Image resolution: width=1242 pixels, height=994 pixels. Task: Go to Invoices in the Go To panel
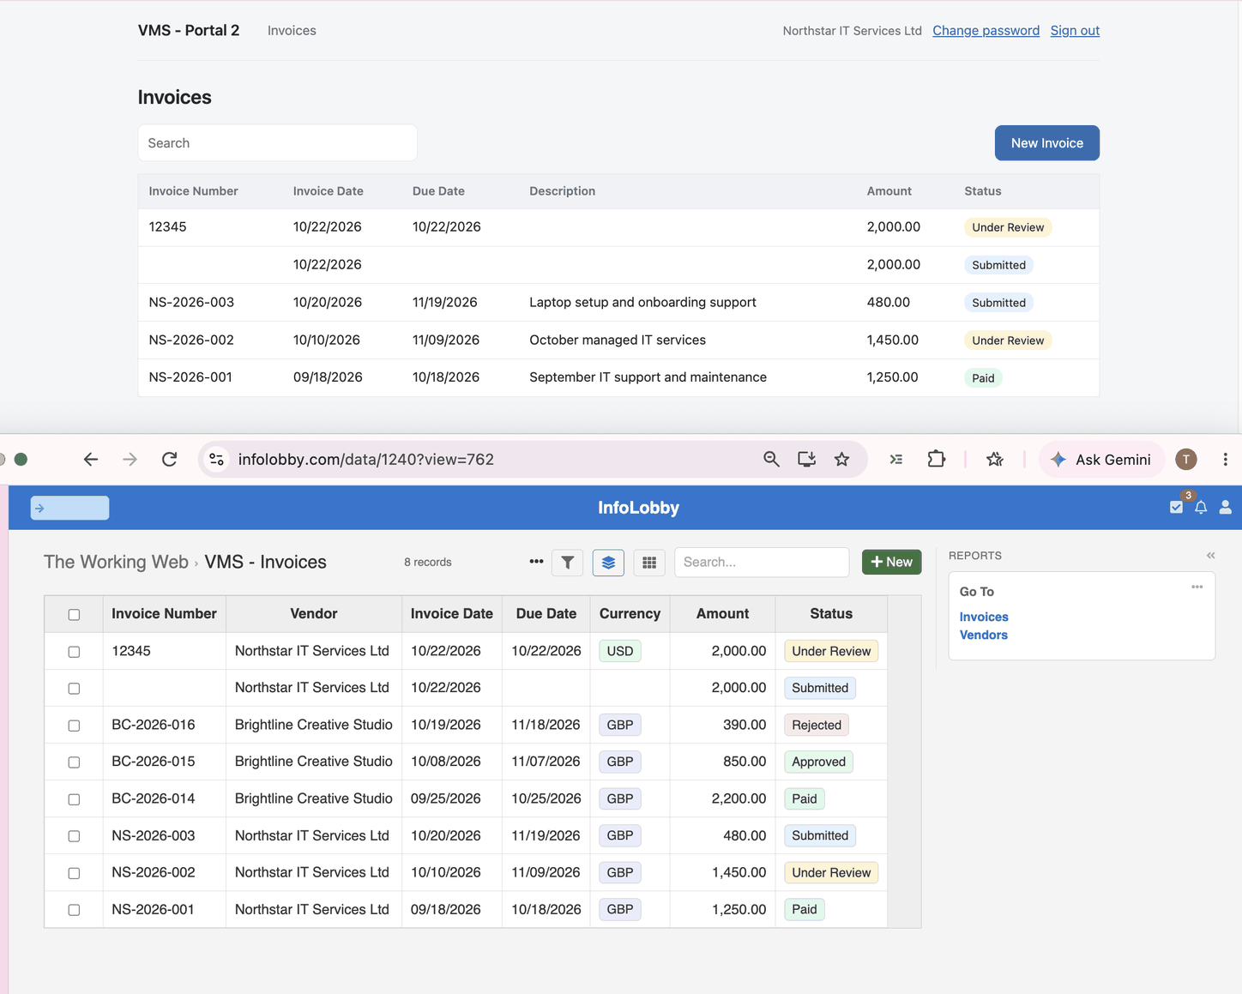tap(984, 617)
